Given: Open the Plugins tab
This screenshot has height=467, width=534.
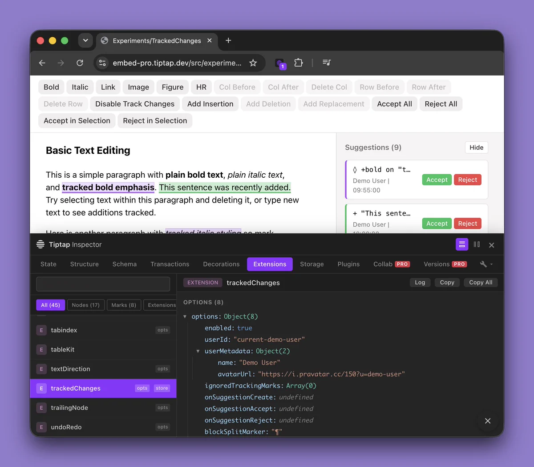Looking at the screenshot, I should [x=348, y=264].
